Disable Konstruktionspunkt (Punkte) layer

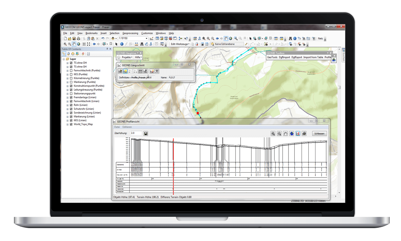(71, 86)
